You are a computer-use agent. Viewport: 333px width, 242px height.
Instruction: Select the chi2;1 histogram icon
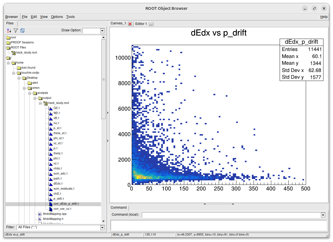point(51,194)
